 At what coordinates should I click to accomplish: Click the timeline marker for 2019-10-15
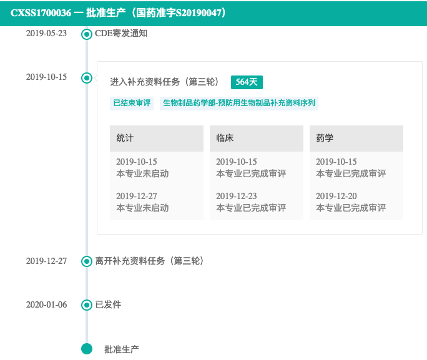87,78
